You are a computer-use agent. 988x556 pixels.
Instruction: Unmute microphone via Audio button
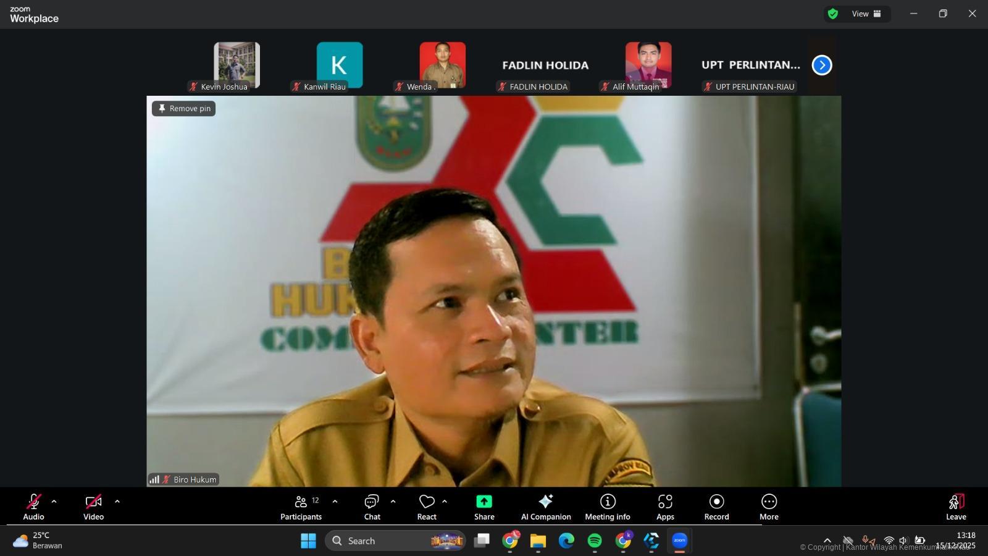(x=33, y=507)
